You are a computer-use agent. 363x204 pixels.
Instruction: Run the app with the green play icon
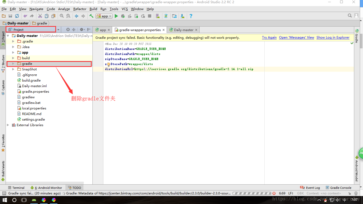pyautogui.click(x=116, y=16)
